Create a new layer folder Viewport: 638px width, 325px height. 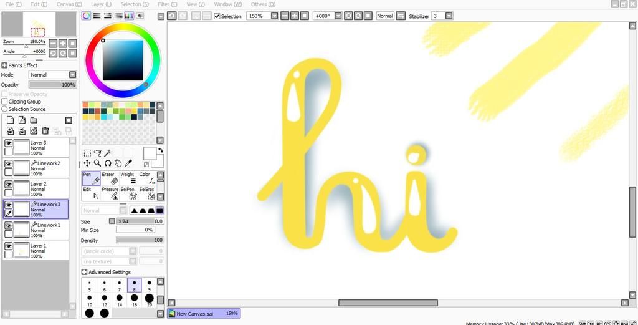coord(34,120)
